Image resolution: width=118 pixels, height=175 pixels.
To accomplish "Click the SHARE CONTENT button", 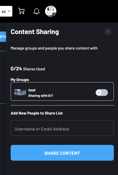I will [x=62, y=153].
